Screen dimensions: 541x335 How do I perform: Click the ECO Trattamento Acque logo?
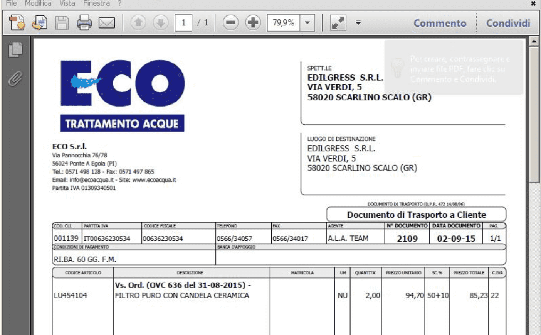123,95
